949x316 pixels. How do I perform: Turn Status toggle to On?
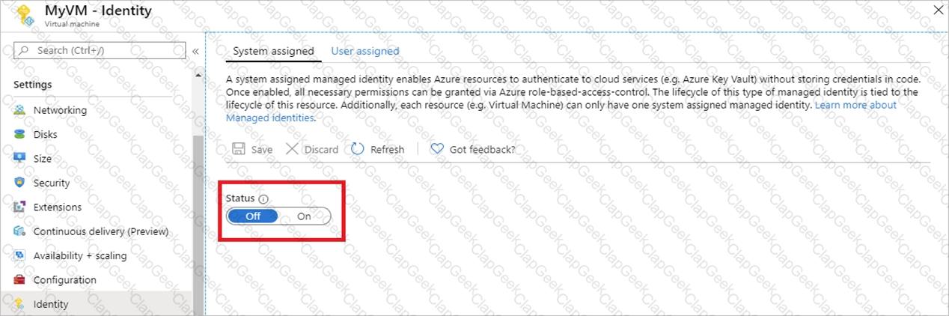tap(304, 216)
